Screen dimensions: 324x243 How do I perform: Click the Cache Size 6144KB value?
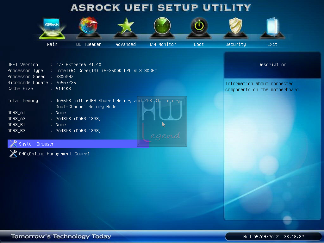click(x=63, y=89)
